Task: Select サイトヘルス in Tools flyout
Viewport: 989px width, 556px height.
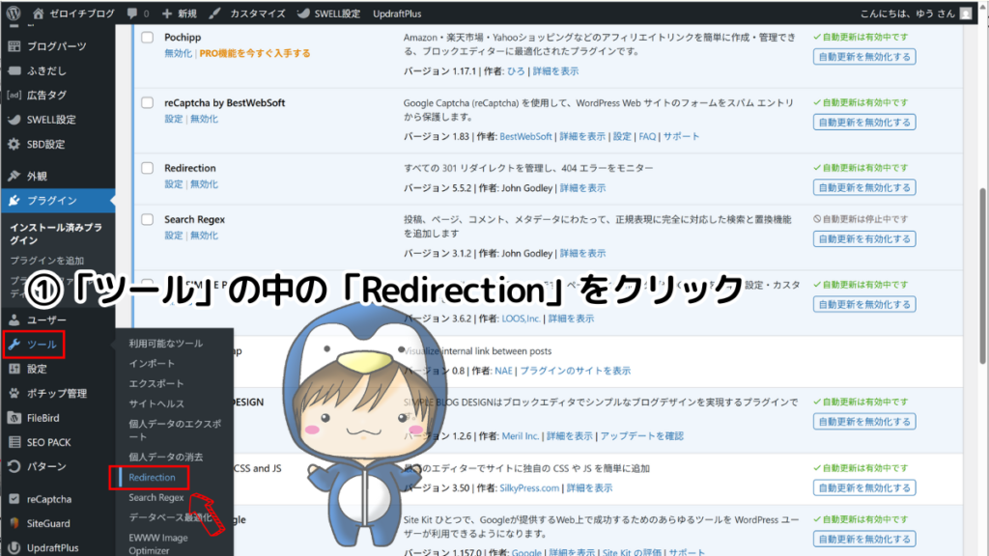Action: (x=155, y=404)
